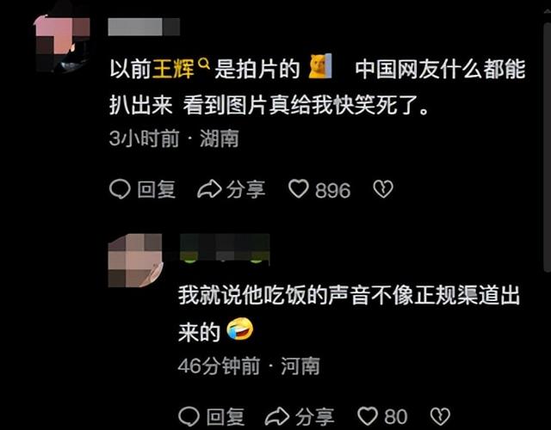This screenshot has height=430, width=551.
Task: Click the reply bubble icon under first comment
Action: pyautogui.click(x=120, y=189)
